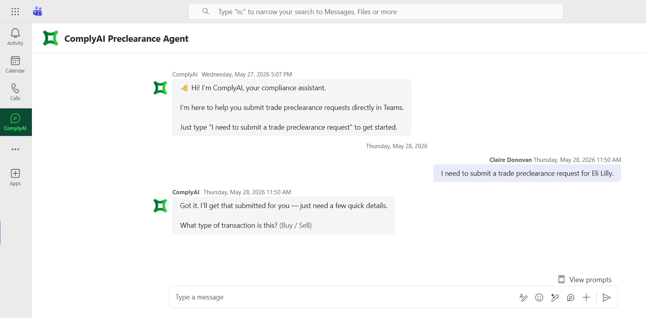The width and height of the screenshot is (646, 318).
Task: Click the search magnifier icon
Action: coord(206,11)
